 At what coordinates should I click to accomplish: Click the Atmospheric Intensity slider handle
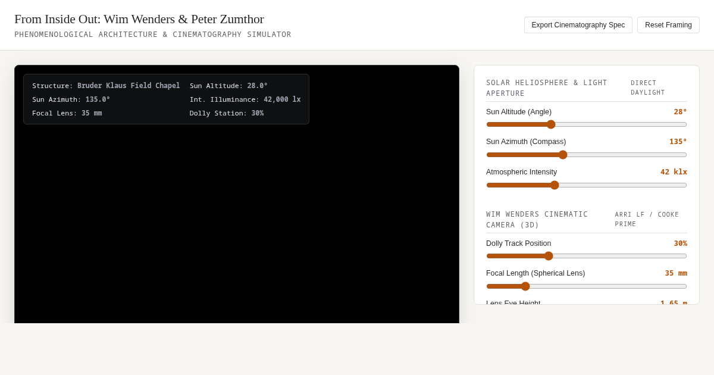pyautogui.click(x=555, y=185)
